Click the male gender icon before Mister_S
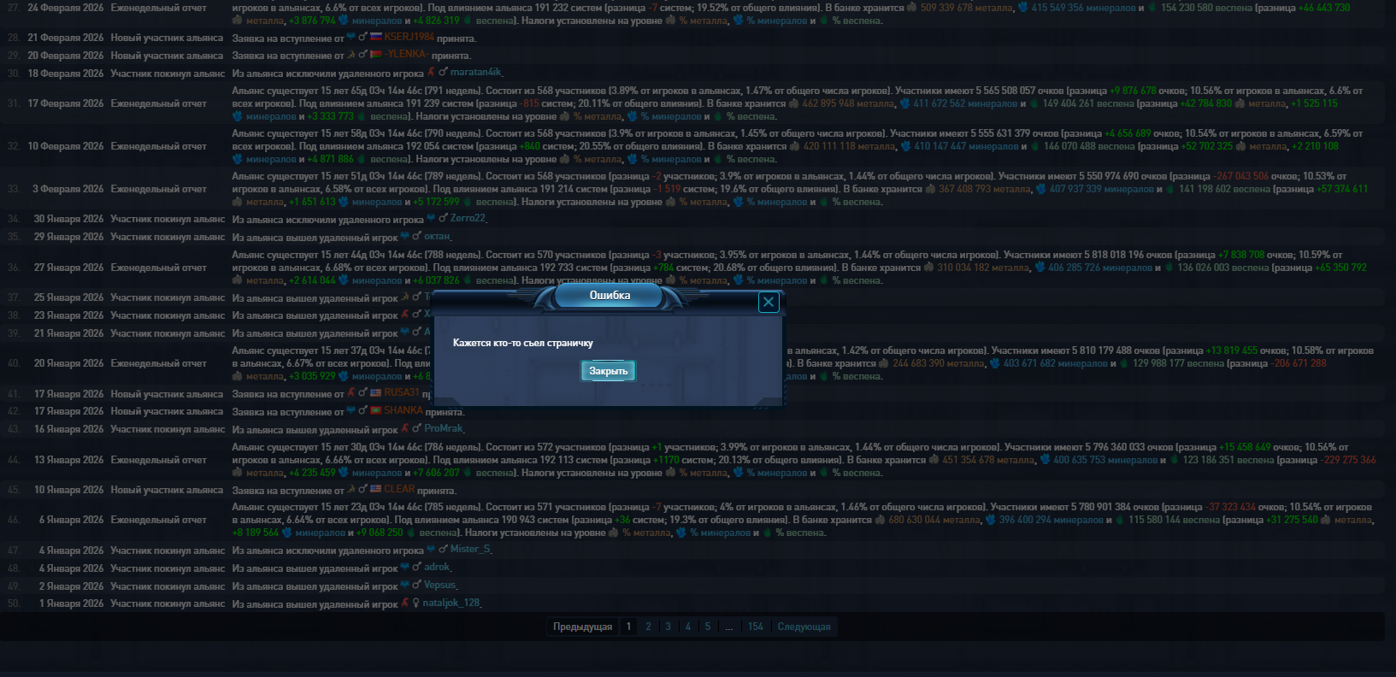 pyautogui.click(x=443, y=550)
